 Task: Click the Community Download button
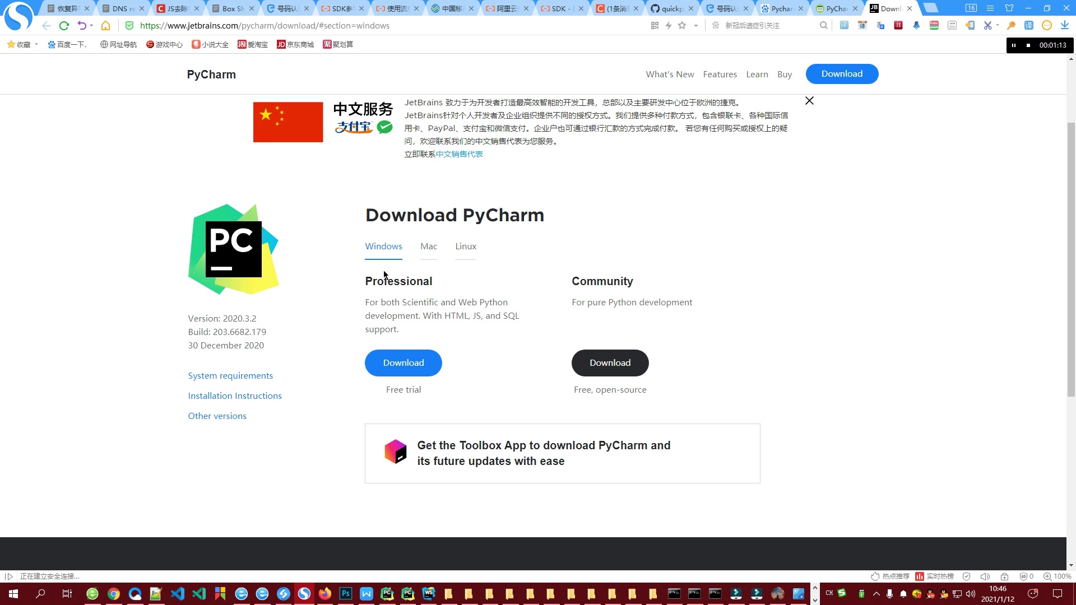(x=610, y=362)
